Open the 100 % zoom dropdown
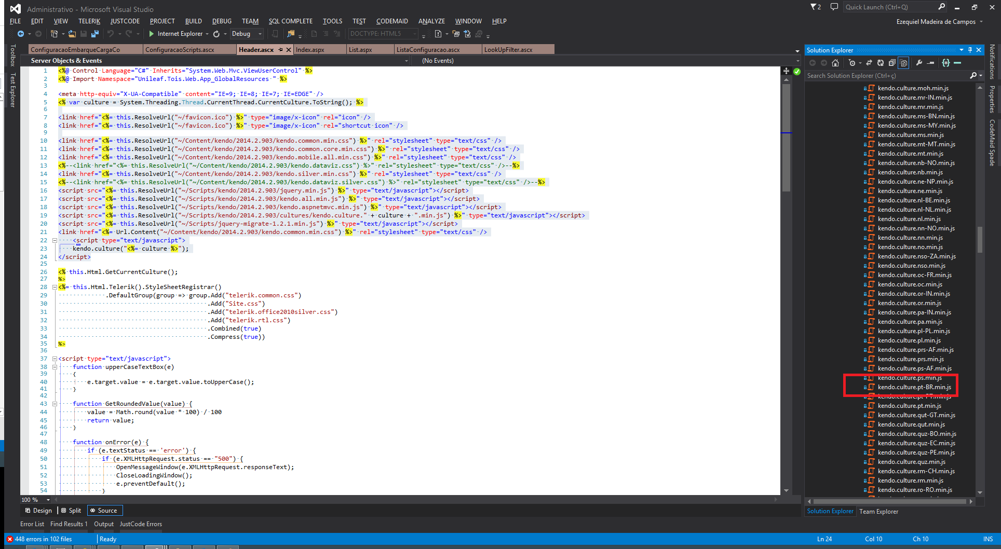This screenshot has height=549, width=1001. [48, 500]
